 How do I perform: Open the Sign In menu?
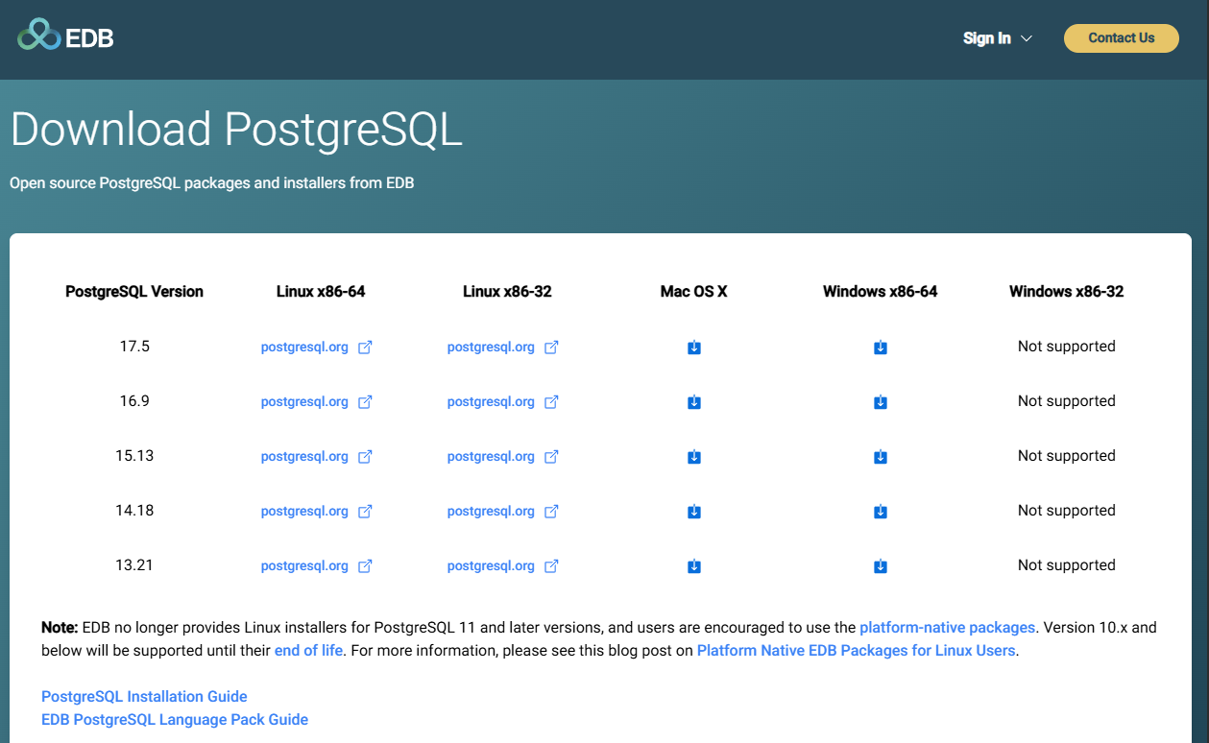pyautogui.click(x=986, y=38)
